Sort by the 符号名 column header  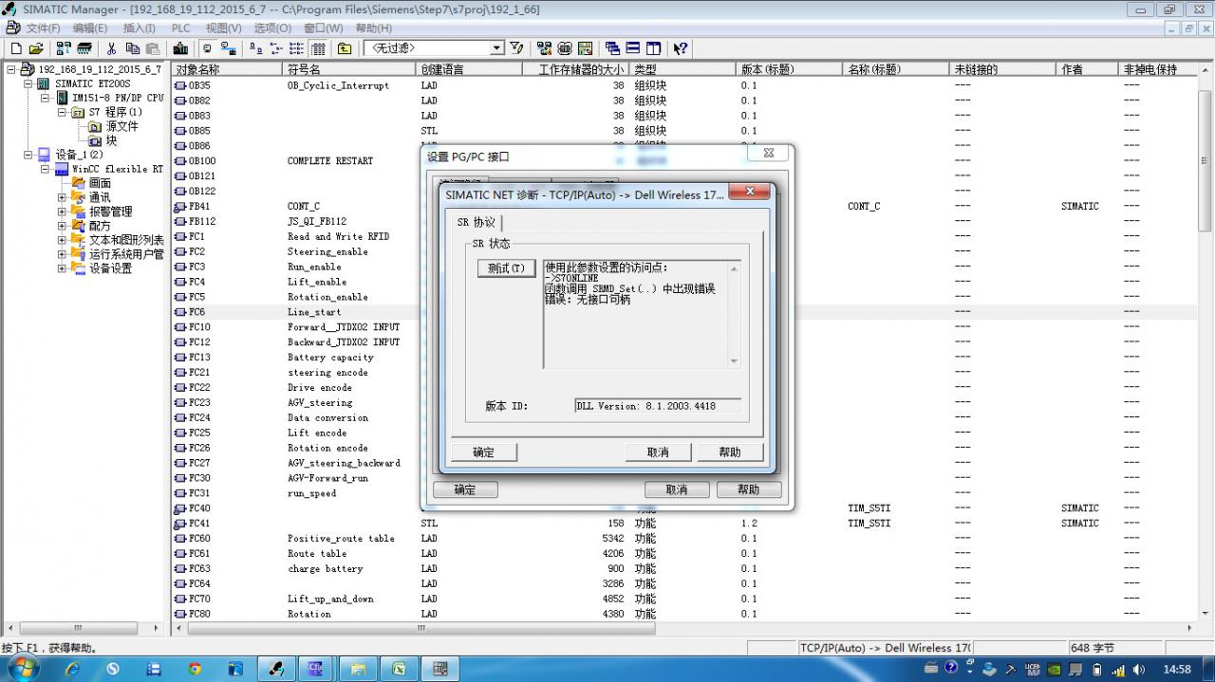click(350, 69)
